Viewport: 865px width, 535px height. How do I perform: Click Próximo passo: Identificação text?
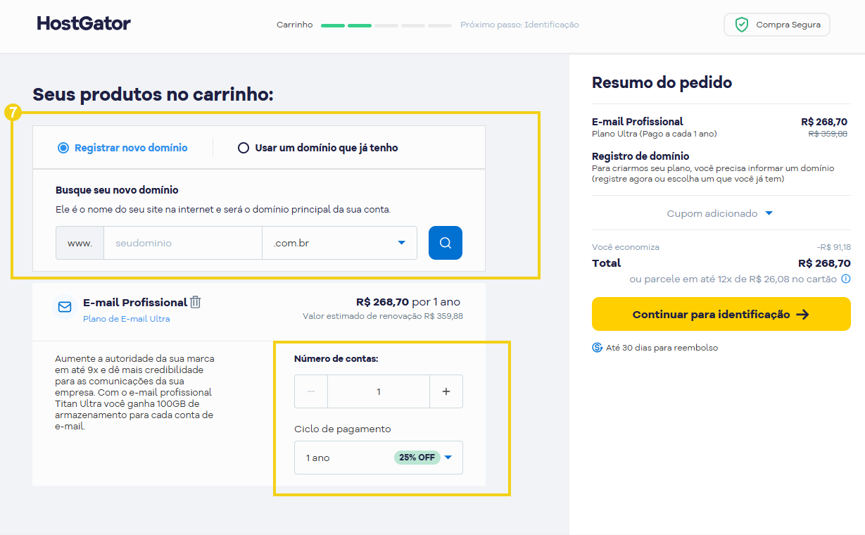pos(519,25)
